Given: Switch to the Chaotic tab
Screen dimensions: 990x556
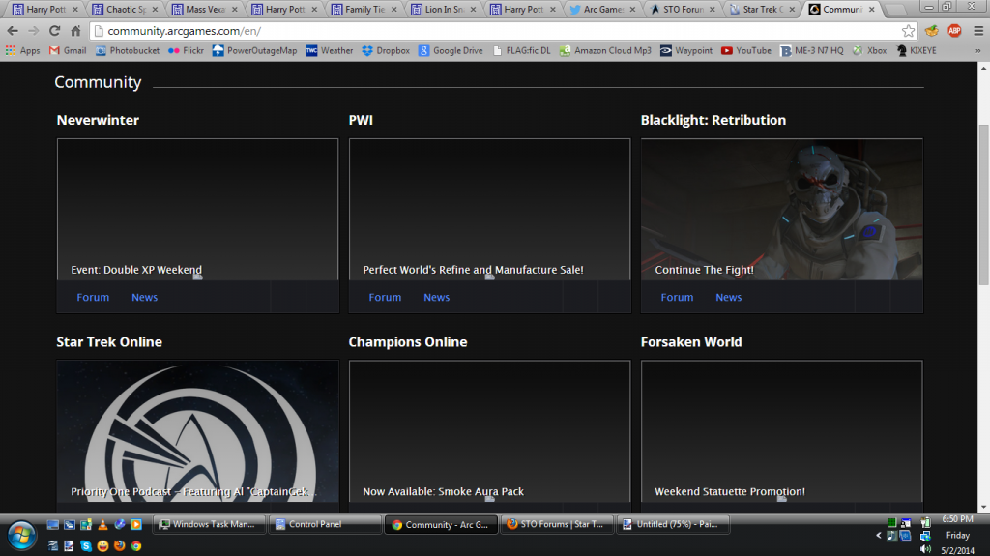Looking at the screenshot, I should pyautogui.click(x=126, y=10).
